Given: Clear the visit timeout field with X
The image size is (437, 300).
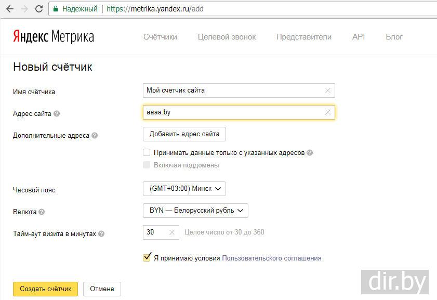Looking at the screenshot, I should point(172,232).
